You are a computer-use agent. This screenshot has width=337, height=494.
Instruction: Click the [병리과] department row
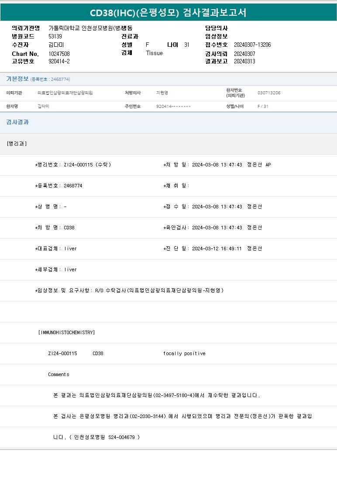pos(17,144)
